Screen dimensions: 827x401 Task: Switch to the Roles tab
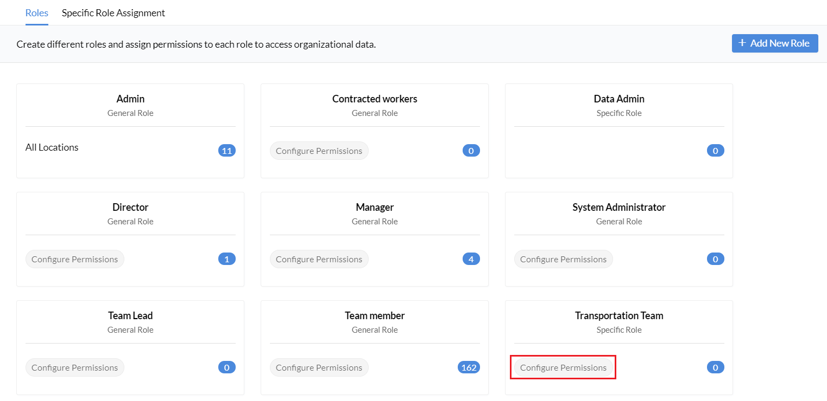point(37,12)
